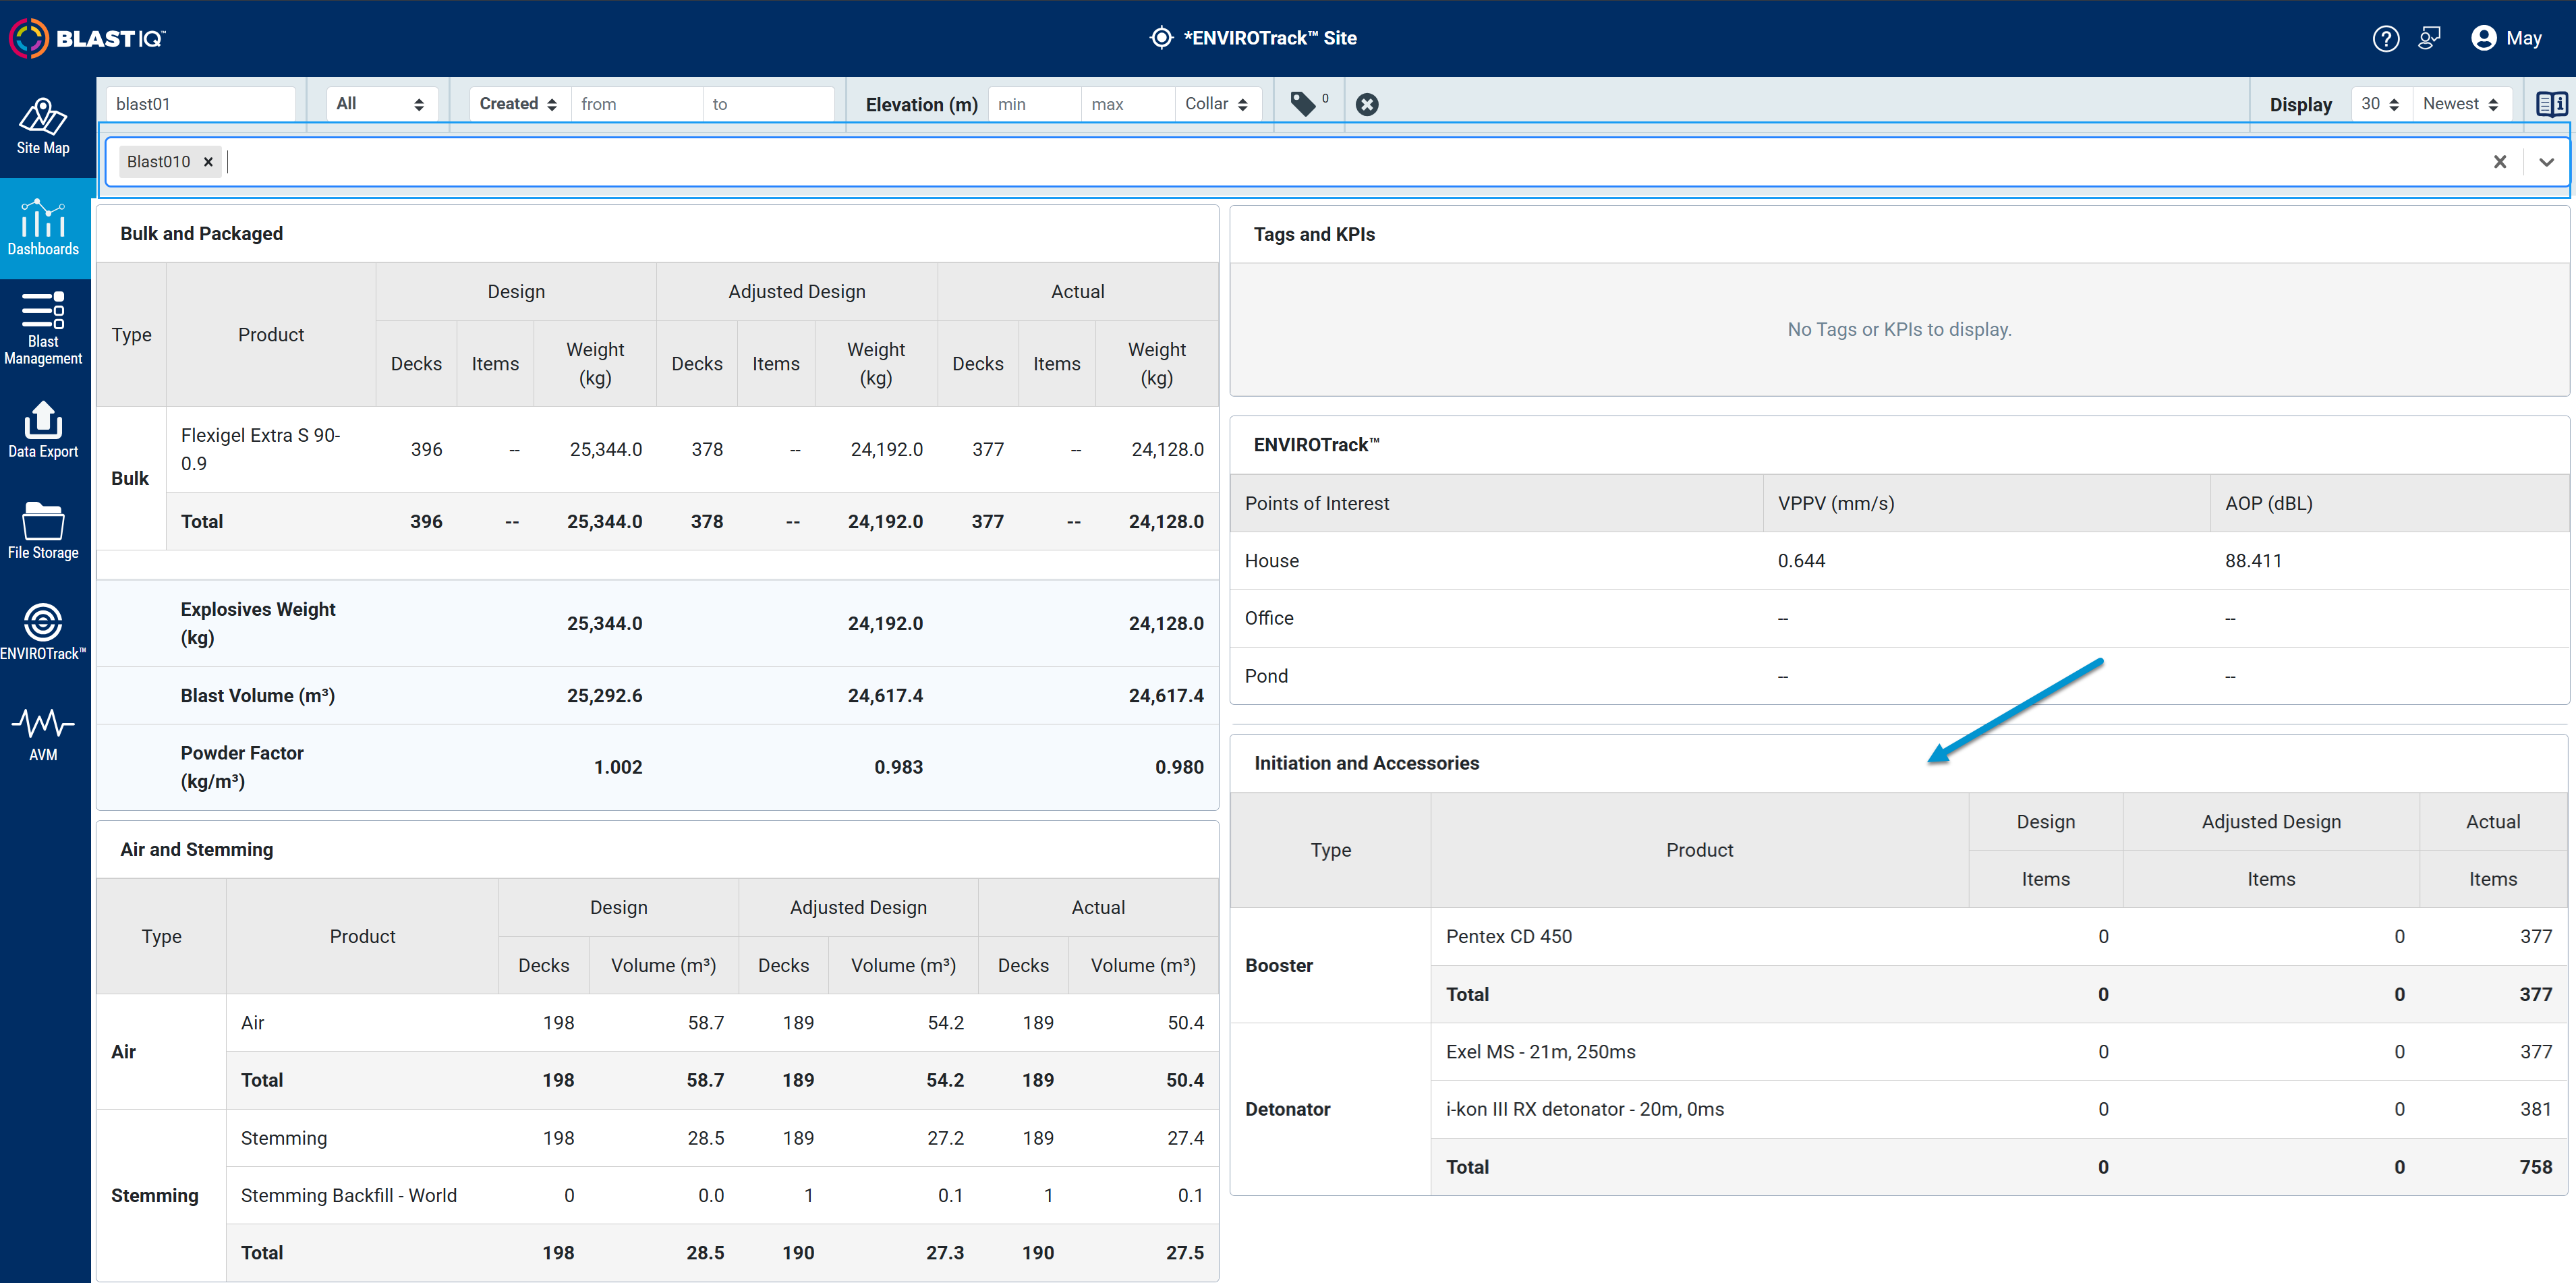Open the support chat icon
This screenshot has width=2576, height=1285.
pyautogui.click(x=2430, y=38)
